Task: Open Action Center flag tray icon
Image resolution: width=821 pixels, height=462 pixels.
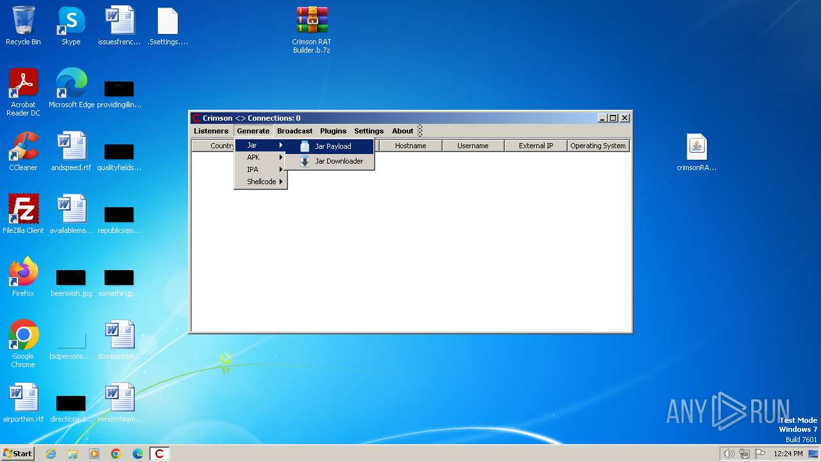Action: 761,454
